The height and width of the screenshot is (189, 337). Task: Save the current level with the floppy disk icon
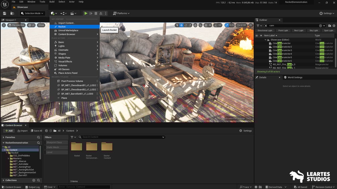4,13
